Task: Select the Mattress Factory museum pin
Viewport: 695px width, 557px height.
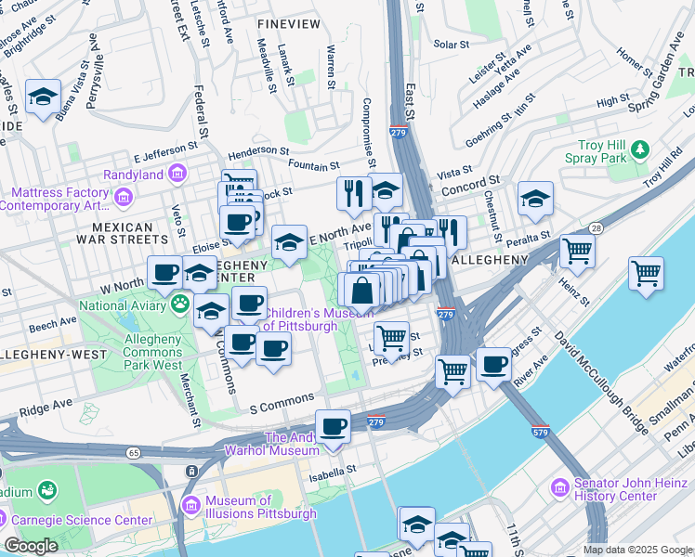Action: (x=124, y=197)
